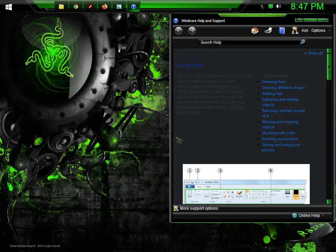The width and height of the screenshot is (336, 252).
Task: Open the Help and Support home page
Action: point(255,31)
